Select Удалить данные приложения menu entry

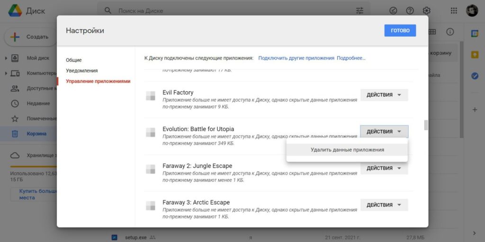pyautogui.click(x=347, y=150)
